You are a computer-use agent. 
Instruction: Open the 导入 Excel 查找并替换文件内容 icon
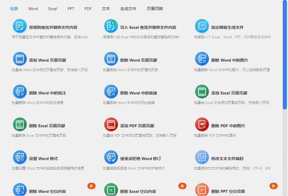pyautogui.click(x=111, y=26)
